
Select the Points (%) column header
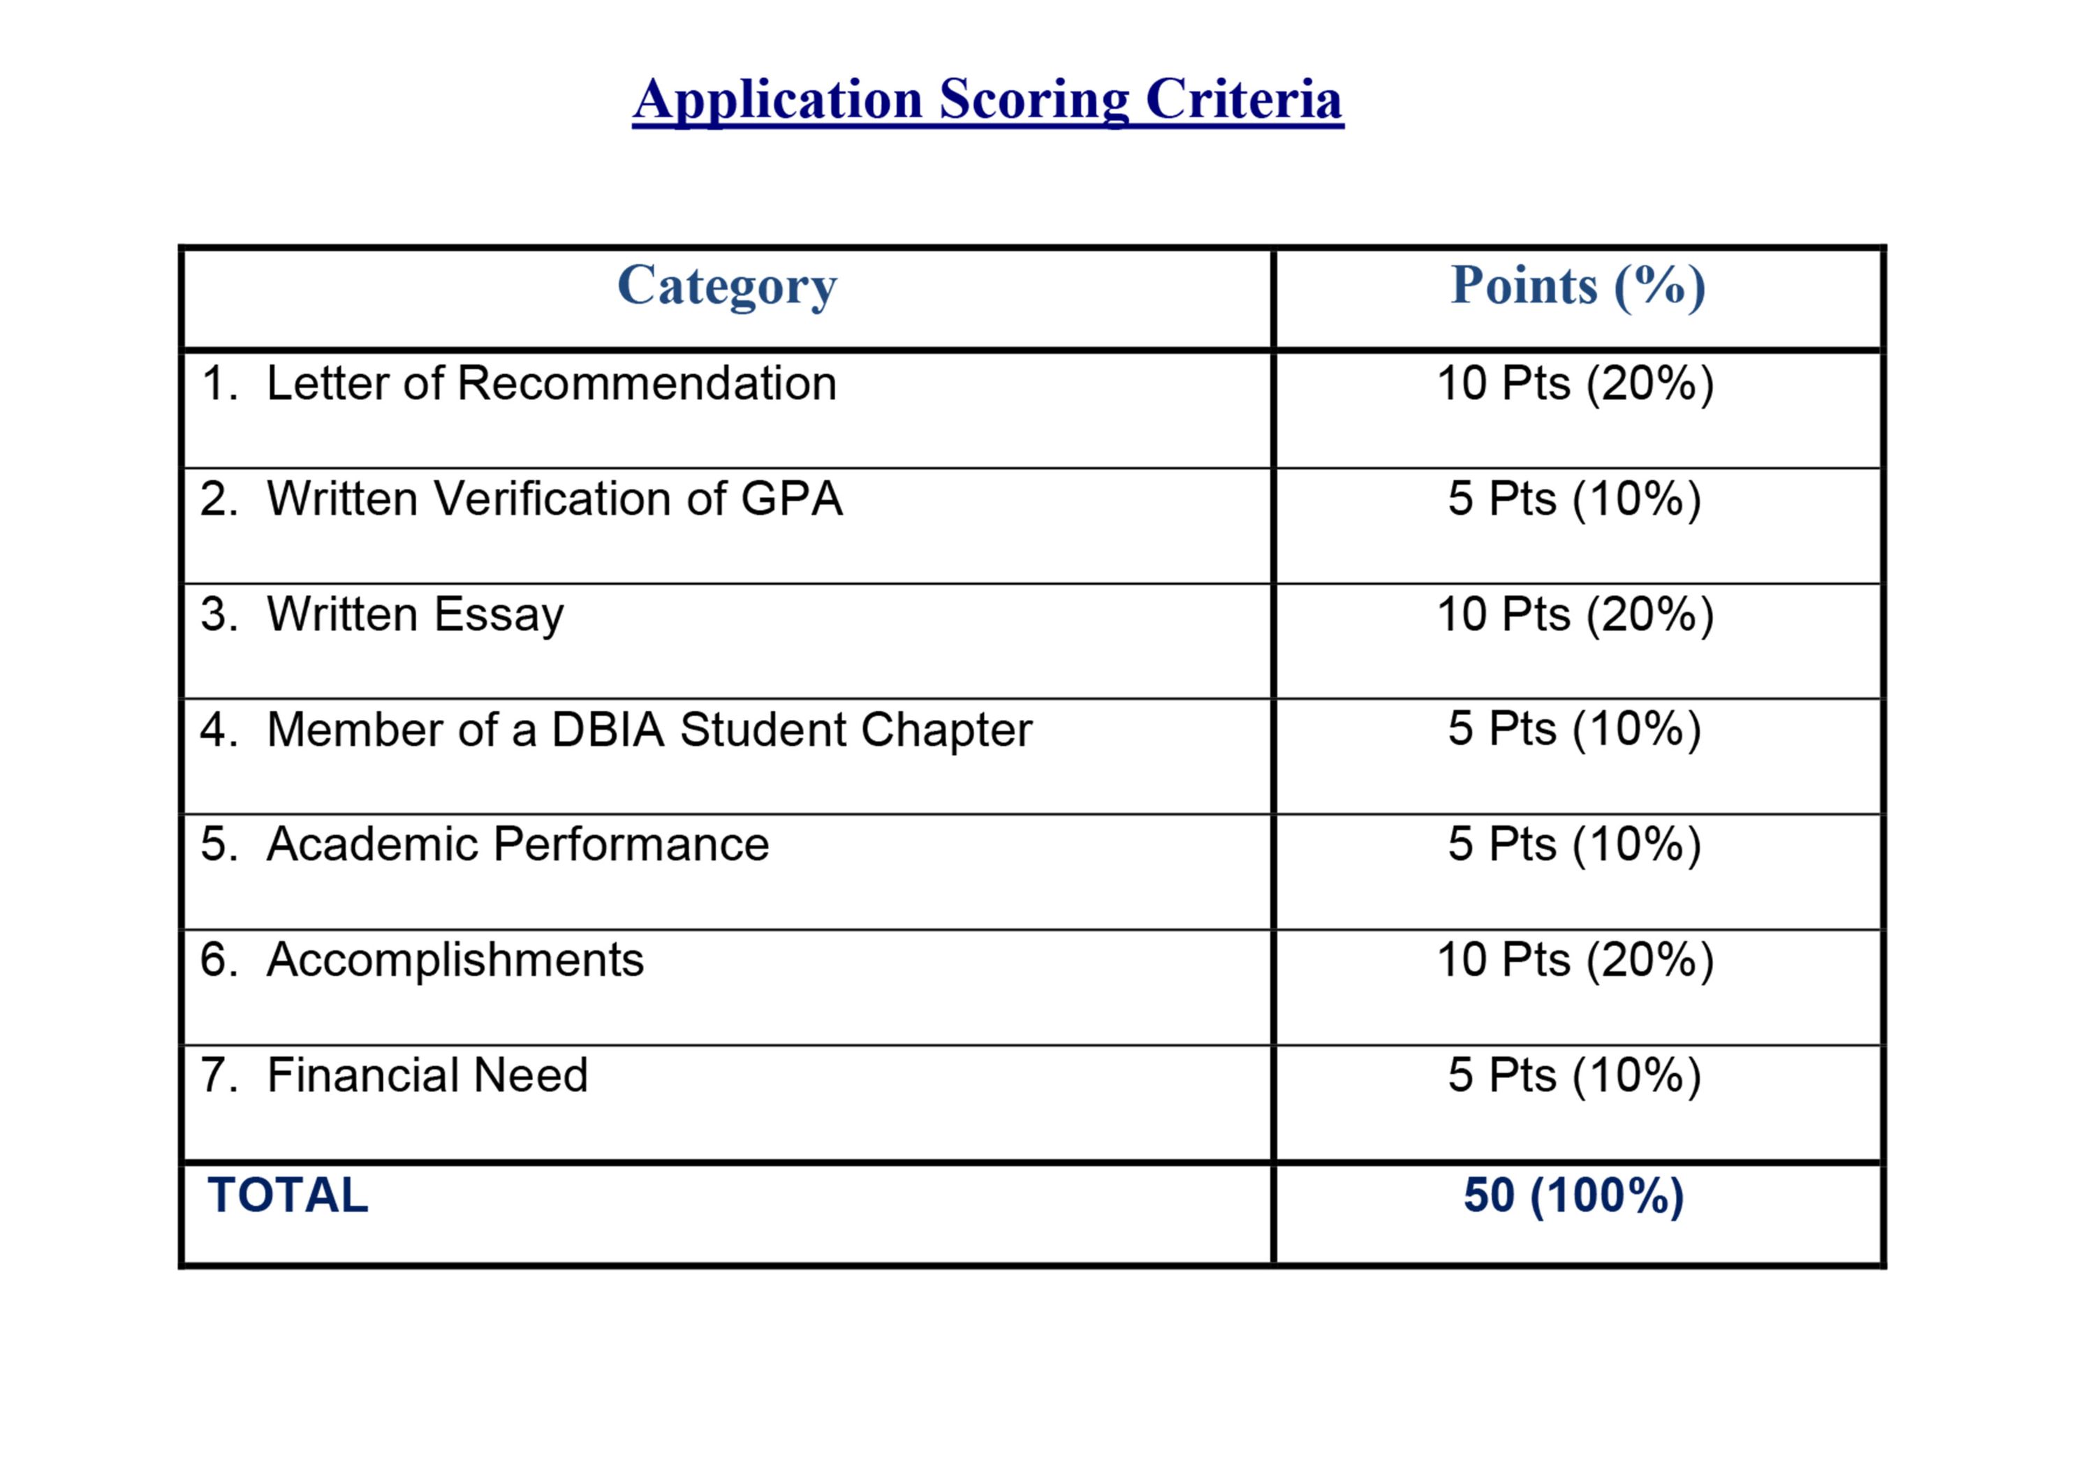tap(1578, 286)
